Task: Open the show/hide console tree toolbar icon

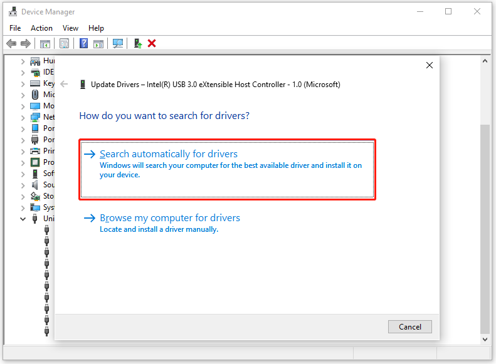Action: 45,44
